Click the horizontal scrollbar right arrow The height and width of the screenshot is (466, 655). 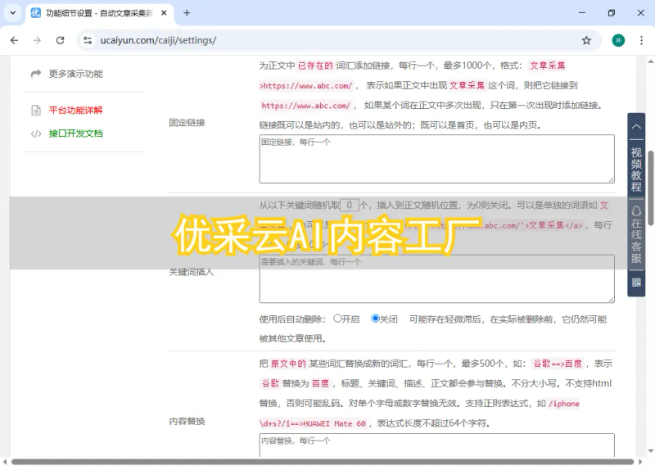tap(640, 462)
